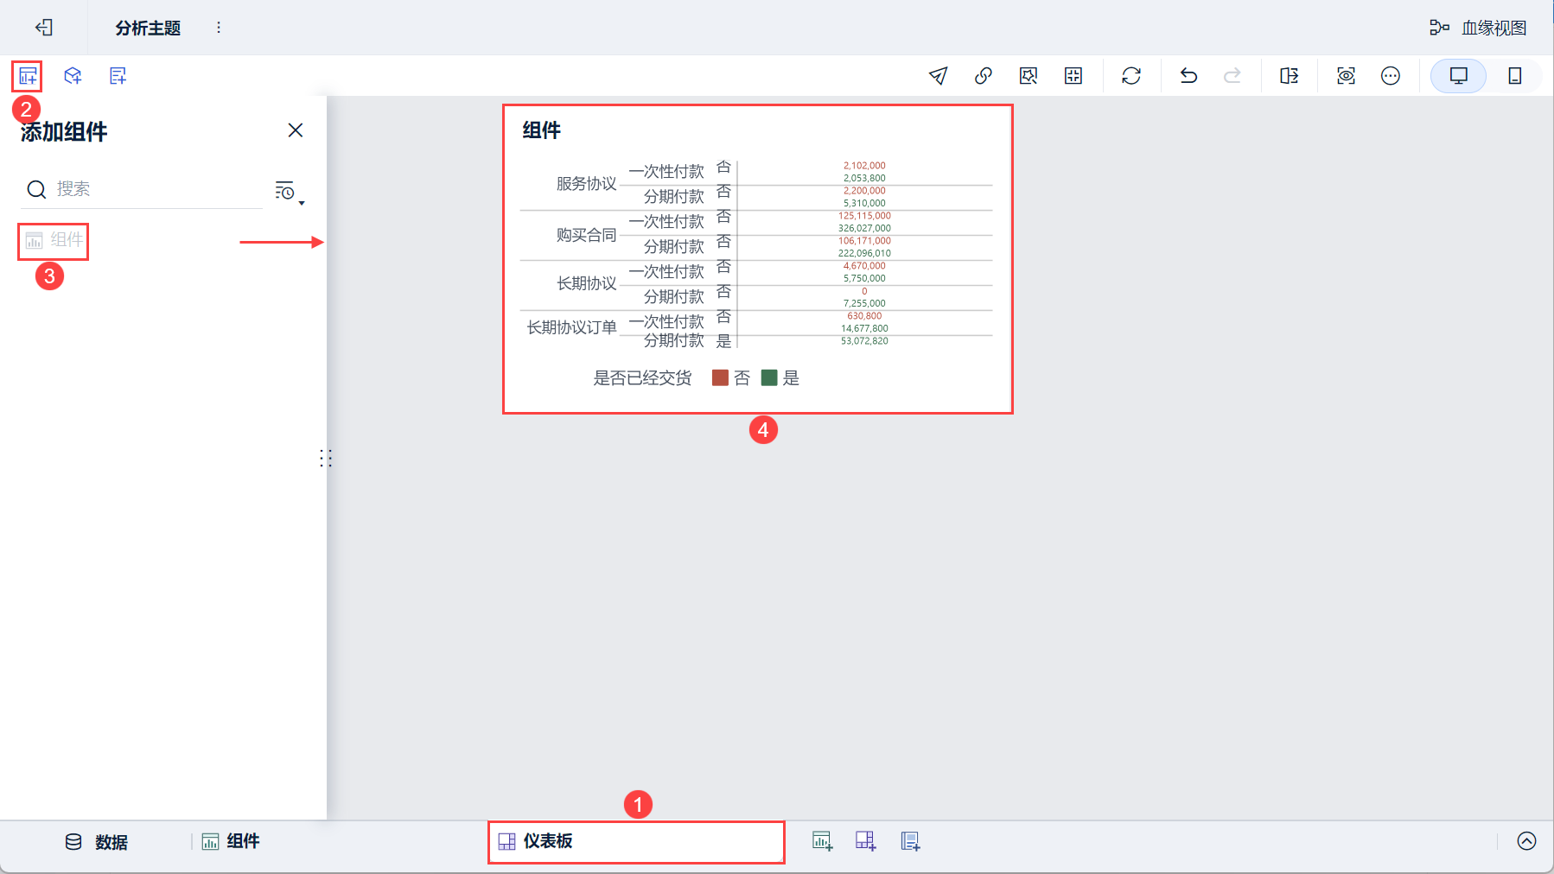Click the add text component icon
The width and height of the screenshot is (1554, 874).
[x=118, y=76]
